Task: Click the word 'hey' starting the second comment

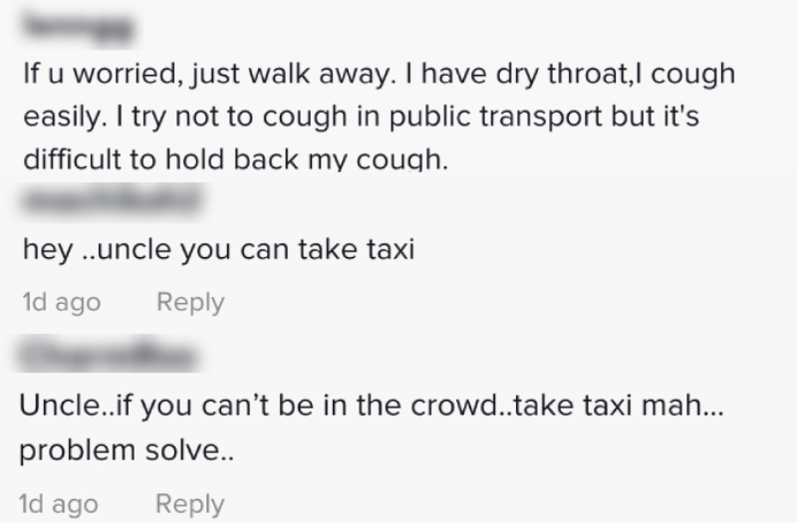Action: (48, 251)
